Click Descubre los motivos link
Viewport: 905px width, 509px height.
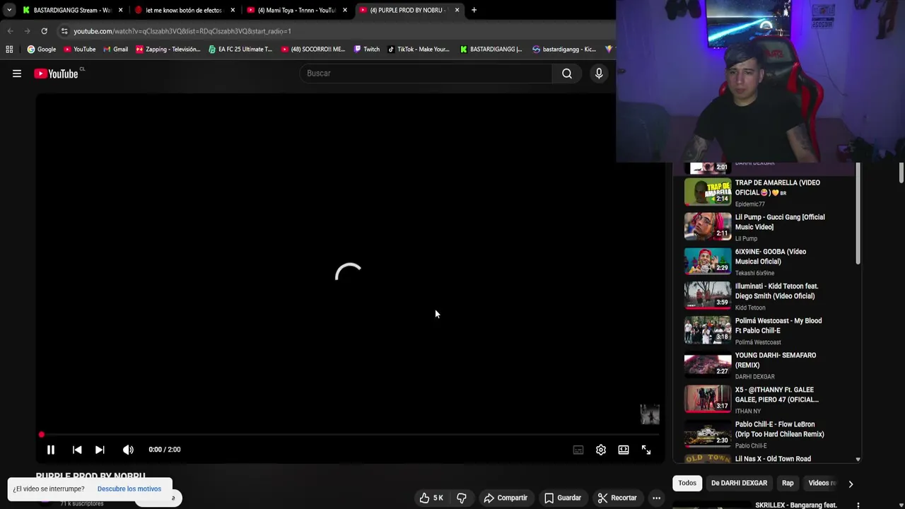coord(129,488)
